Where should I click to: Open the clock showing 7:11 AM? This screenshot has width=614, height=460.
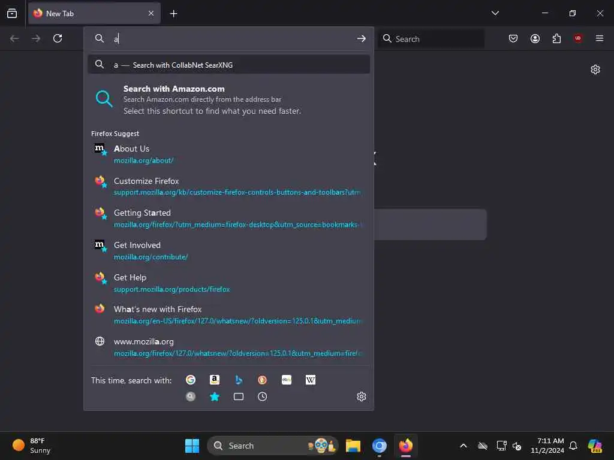click(x=547, y=446)
